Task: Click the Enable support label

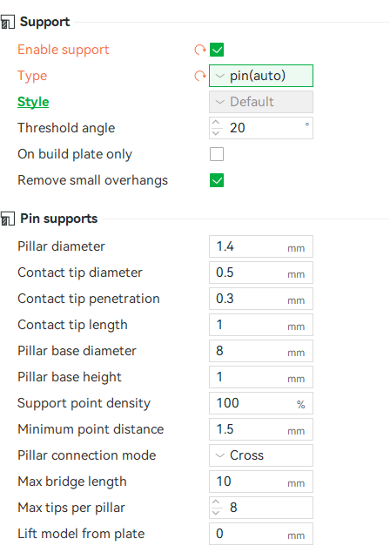Action: [63, 50]
